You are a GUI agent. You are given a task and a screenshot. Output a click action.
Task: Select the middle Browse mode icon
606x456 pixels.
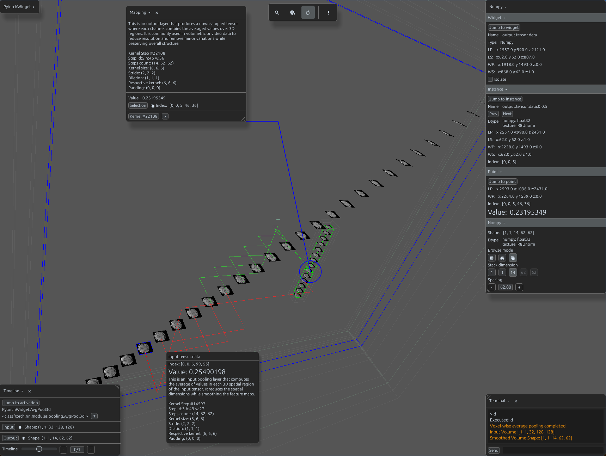[502, 258]
